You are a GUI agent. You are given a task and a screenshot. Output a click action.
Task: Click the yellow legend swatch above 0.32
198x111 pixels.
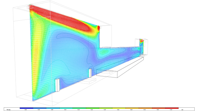tap(119, 108)
